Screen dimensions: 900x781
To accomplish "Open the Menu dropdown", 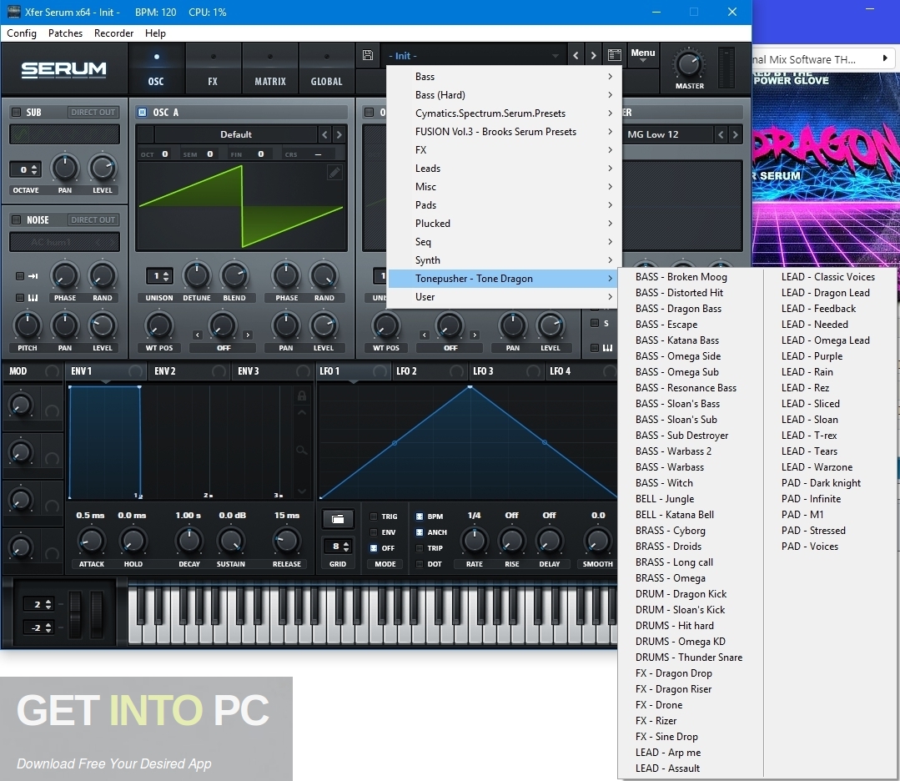I will pyautogui.click(x=643, y=55).
